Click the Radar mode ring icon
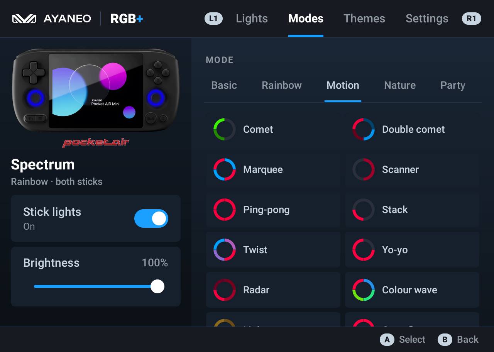Image resolution: width=494 pixels, height=352 pixels. 225,290
